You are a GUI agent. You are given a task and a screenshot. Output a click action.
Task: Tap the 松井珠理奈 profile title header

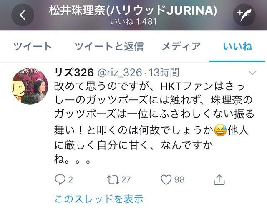pos(133,10)
